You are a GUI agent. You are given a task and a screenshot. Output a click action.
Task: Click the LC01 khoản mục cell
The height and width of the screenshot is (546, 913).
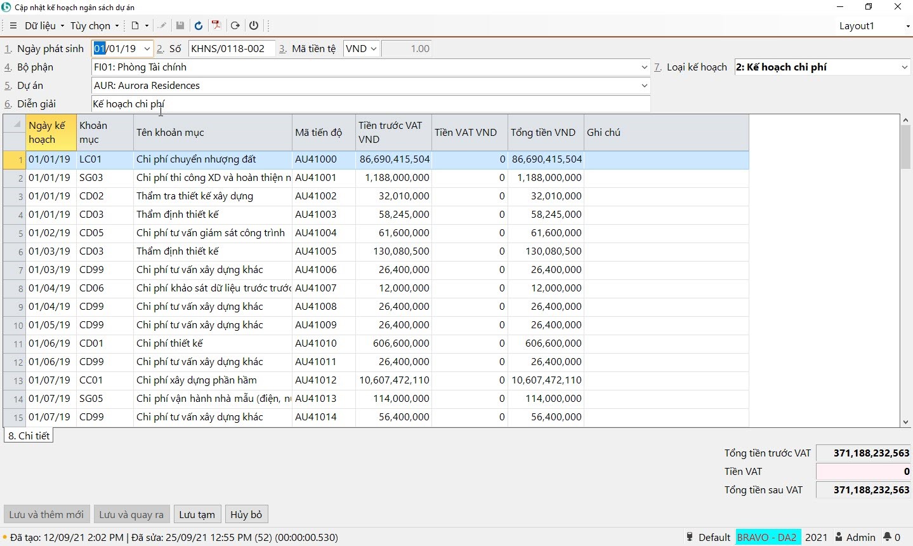pos(105,159)
